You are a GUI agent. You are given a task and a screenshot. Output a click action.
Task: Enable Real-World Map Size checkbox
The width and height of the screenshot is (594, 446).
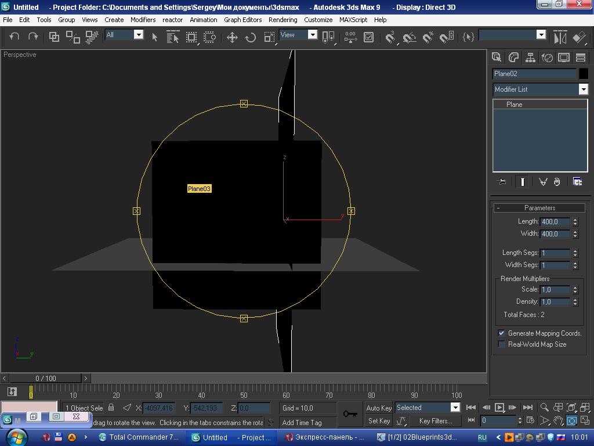point(502,344)
